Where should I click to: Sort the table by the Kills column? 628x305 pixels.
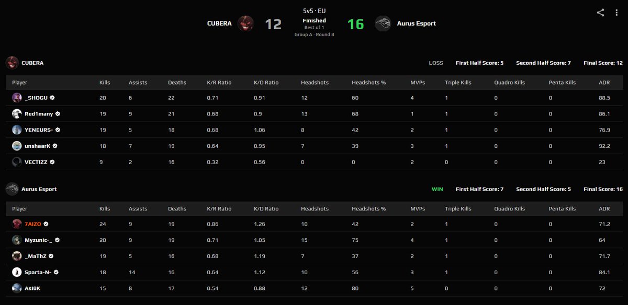coord(104,82)
